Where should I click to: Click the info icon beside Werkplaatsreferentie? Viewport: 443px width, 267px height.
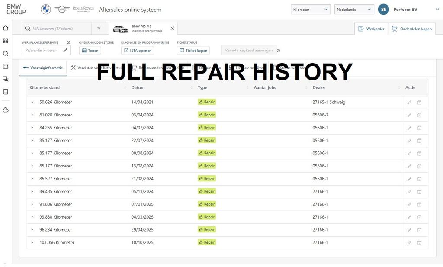68,42
